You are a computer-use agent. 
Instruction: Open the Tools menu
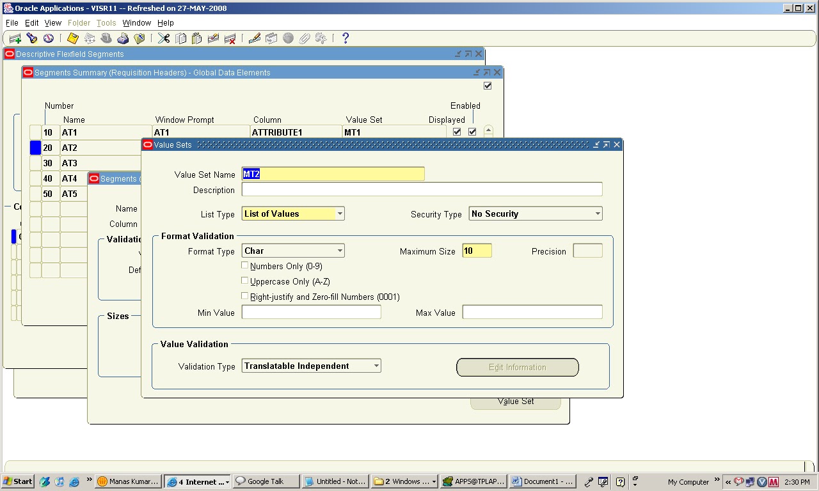point(106,23)
